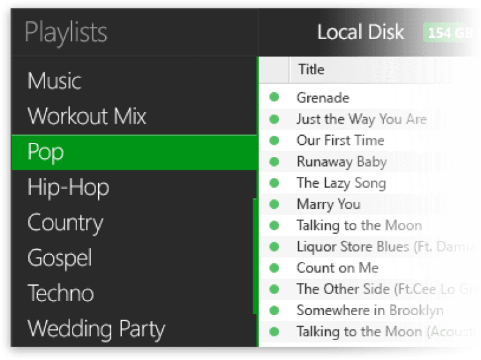Select the song Talking to the Moon
Image resolution: width=481 pixels, height=360 pixels.
[x=359, y=225]
